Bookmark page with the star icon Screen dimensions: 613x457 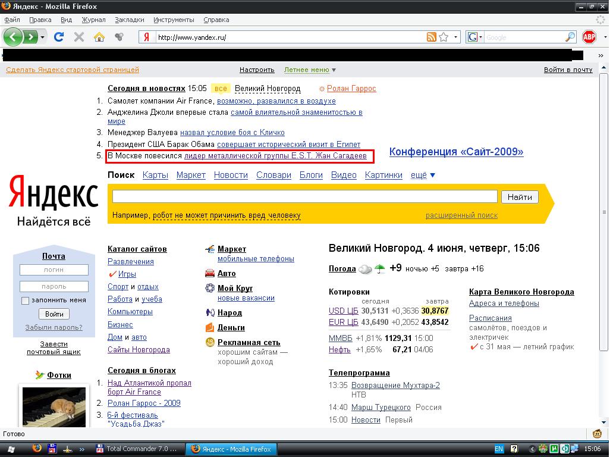point(444,37)
